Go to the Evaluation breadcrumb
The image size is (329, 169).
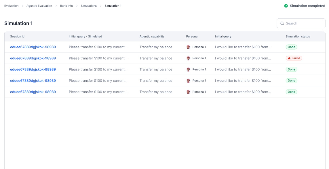pos(11,6)
